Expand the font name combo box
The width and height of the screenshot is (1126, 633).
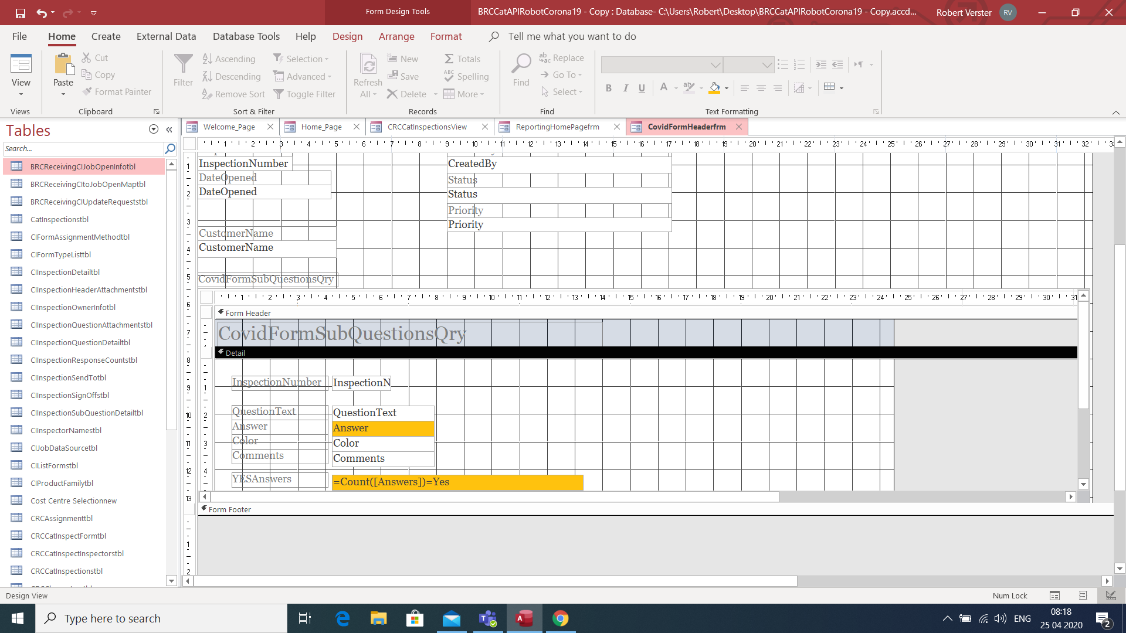click(715, 64)
